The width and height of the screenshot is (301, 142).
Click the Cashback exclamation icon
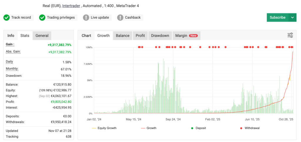click(120, 18)
